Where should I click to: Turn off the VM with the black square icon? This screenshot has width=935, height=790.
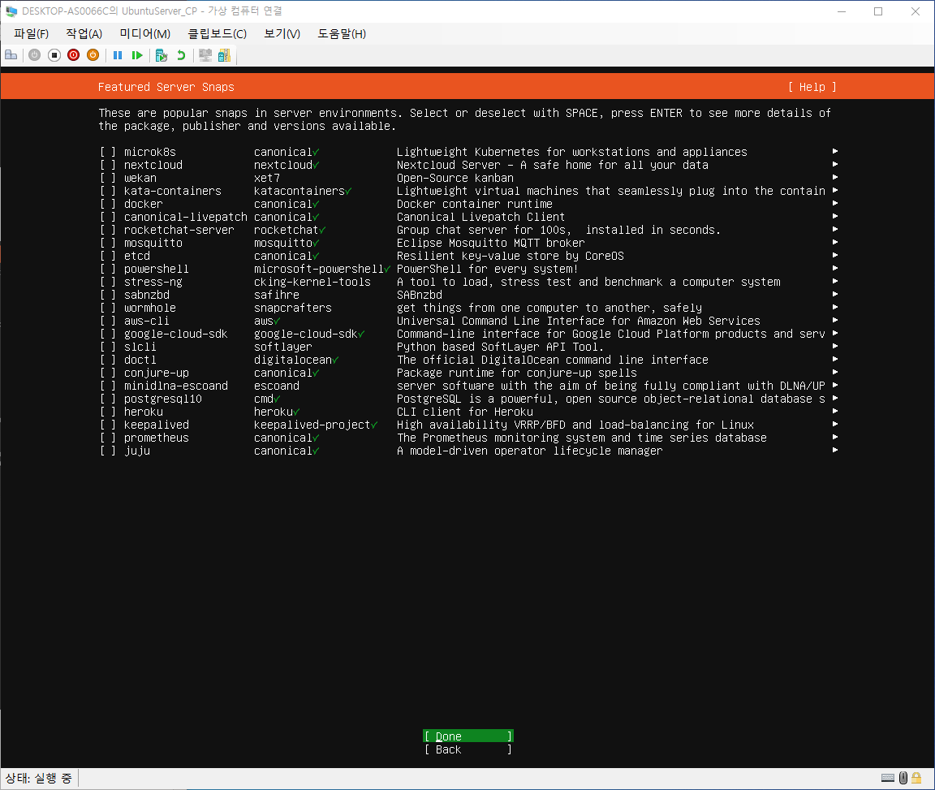pos(54,55)
